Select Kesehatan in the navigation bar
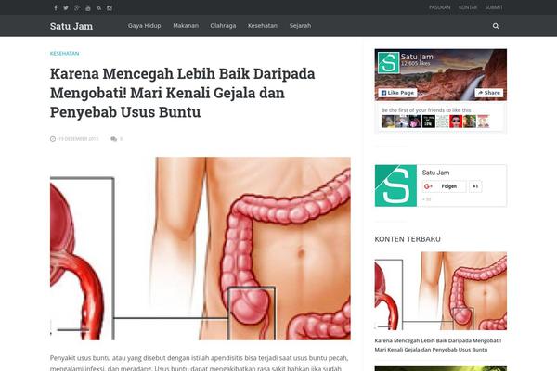The width and height of the screenshot is (557, 371). (263, 26)
